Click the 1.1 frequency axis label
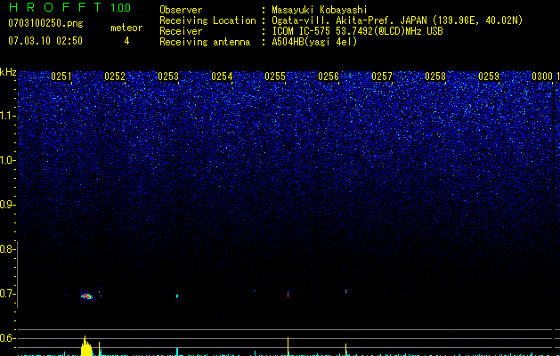 pos(7,116)
